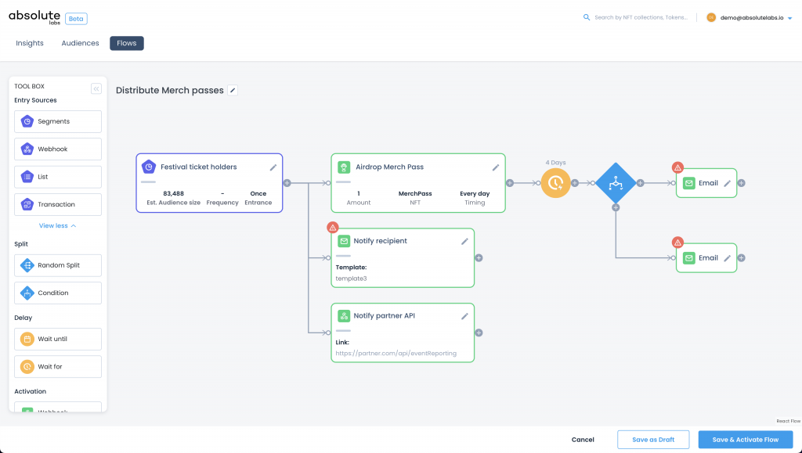The height and width of the screenshot is (453, 802).
Task: Edit the Airdrop Merch Pass node
Action: (x=496, y=167)
